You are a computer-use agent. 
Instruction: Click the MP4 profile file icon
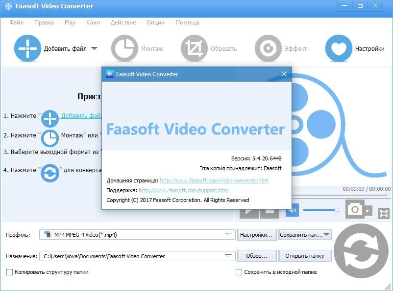coord(48,234)
